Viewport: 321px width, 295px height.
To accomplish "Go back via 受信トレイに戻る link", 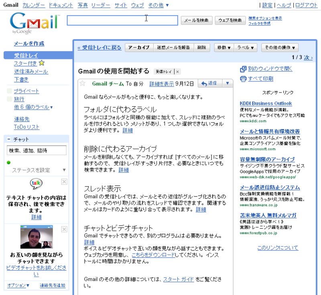I will tap(100, 48).
